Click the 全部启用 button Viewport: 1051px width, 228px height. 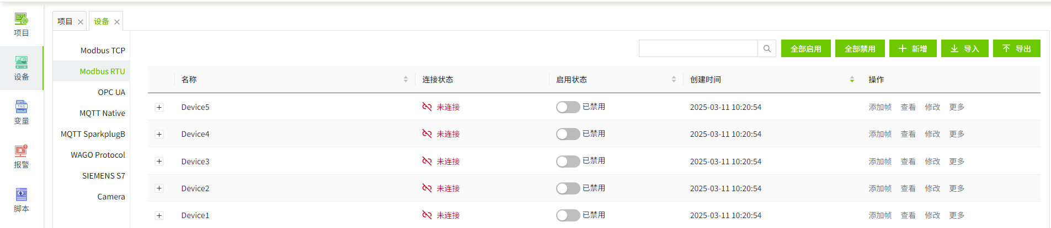point(805,49)
